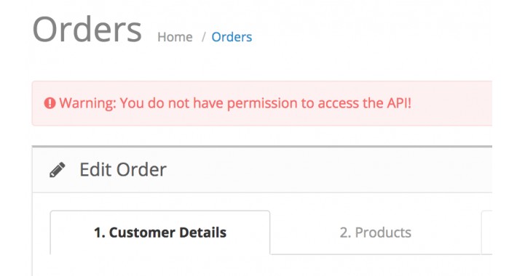Image resolution: width=517 pixels, height=276 pixels.
Task: Select the partially visible third tab at the right edge
Action: (x=486, y=232)
